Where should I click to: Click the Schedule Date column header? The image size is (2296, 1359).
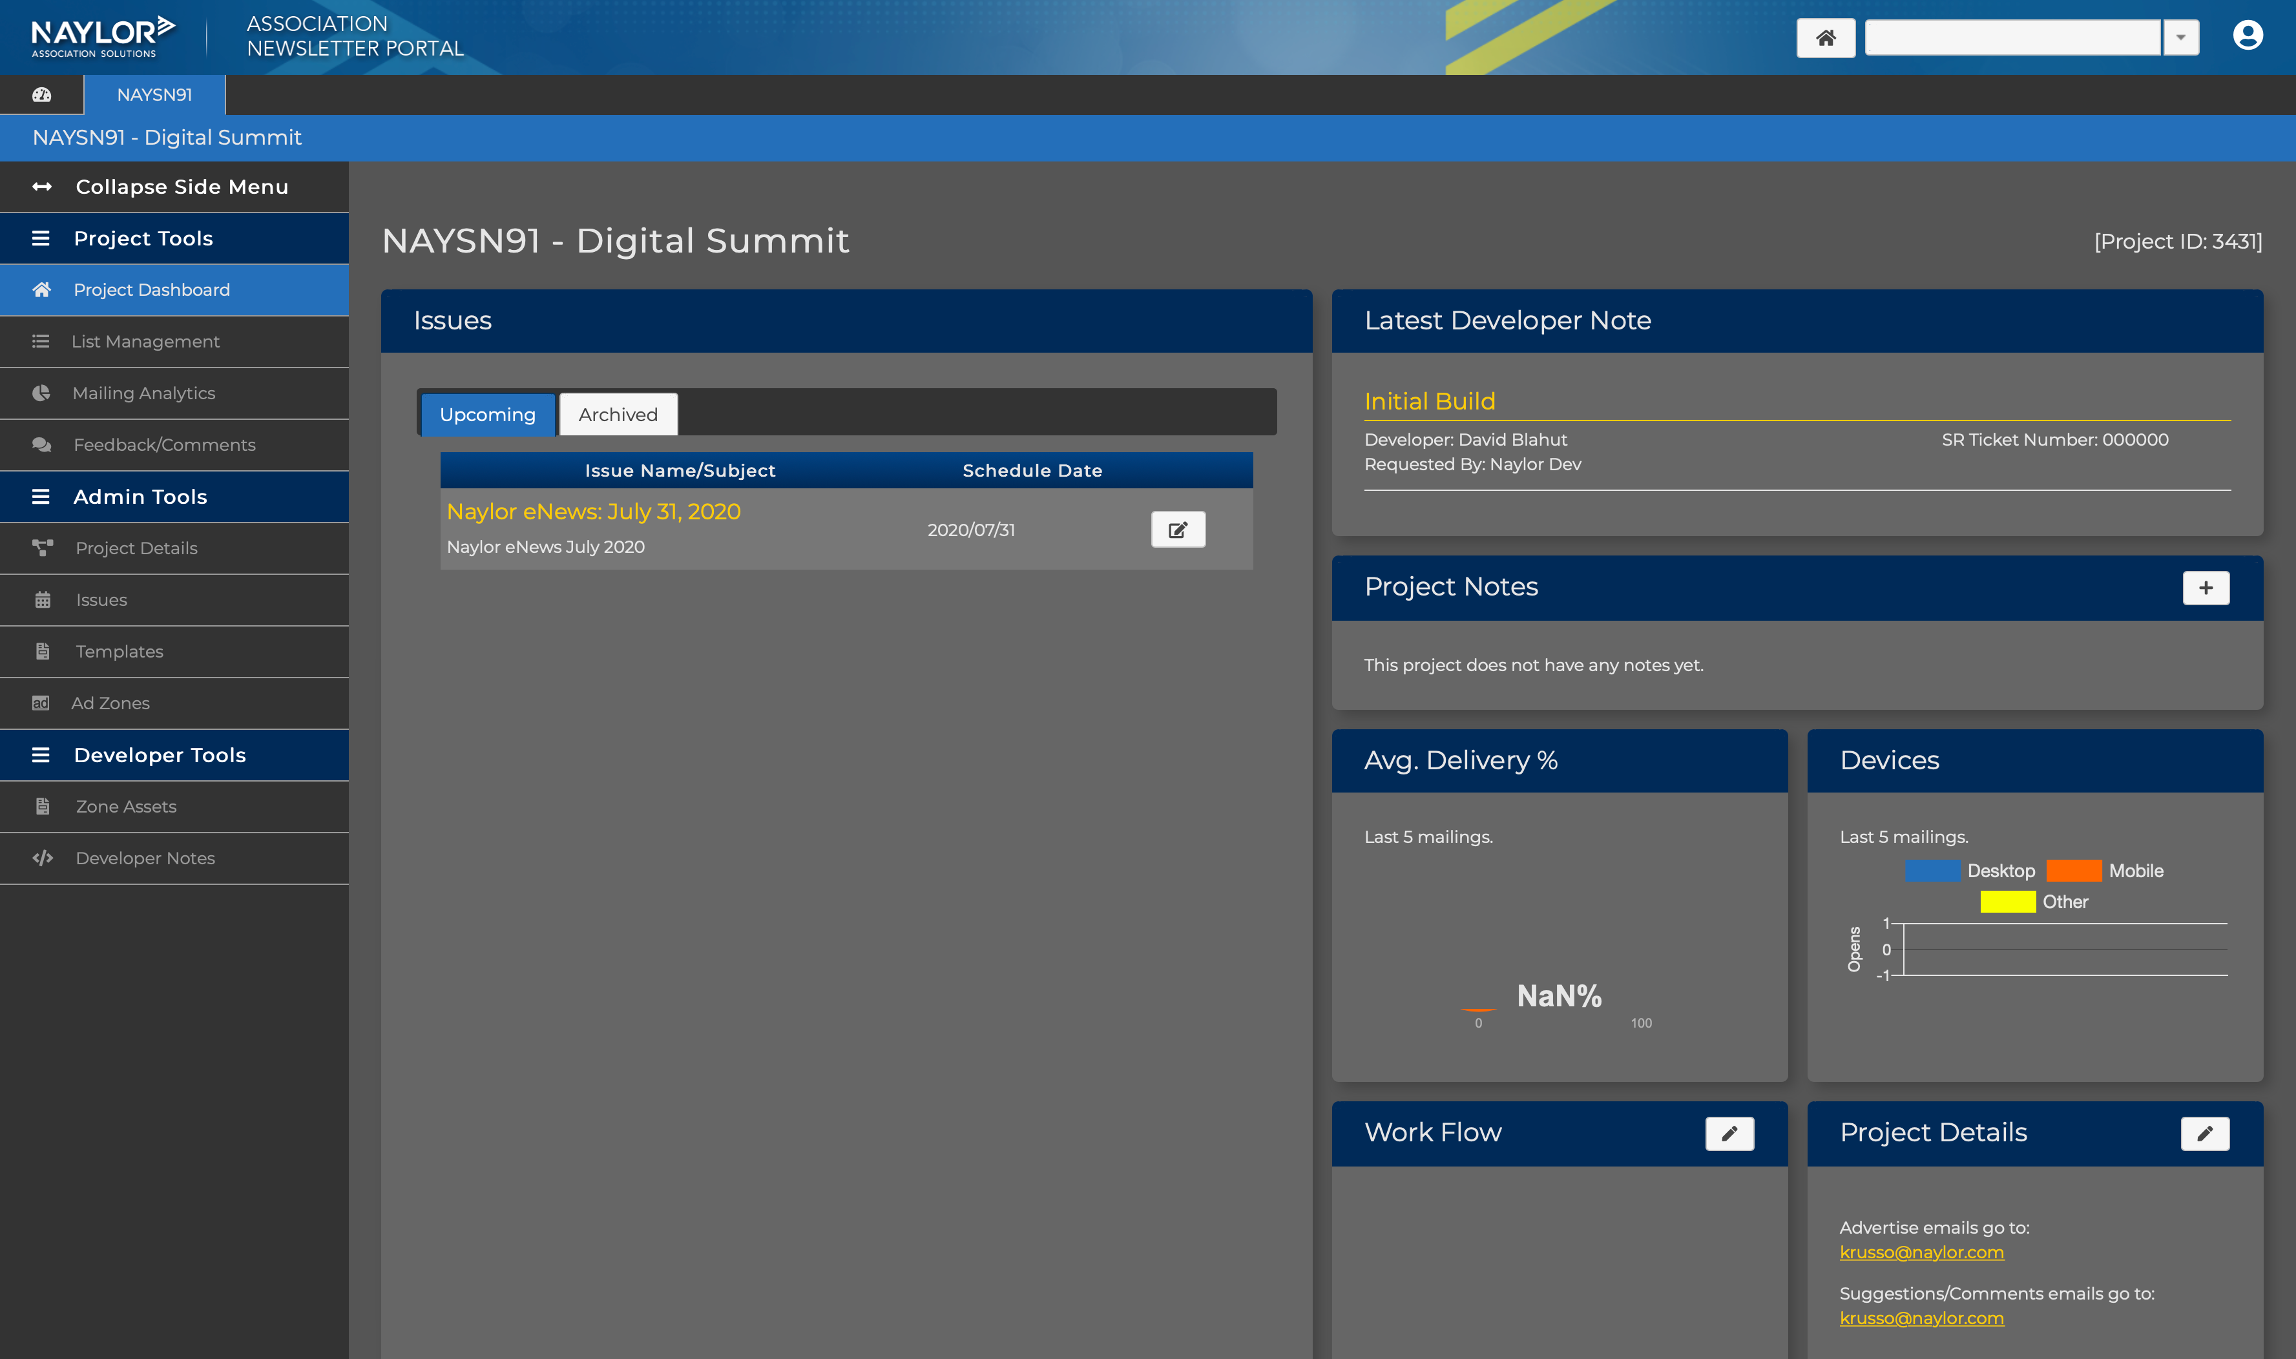1032,471
